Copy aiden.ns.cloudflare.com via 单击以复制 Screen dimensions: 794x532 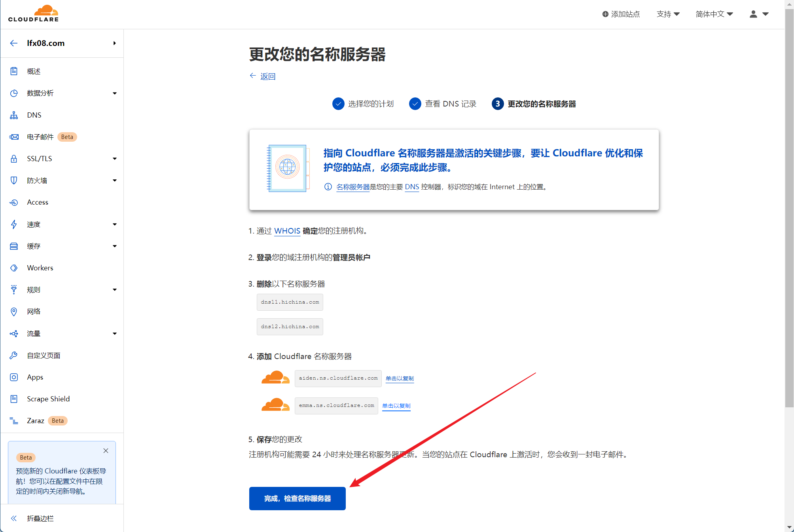[400, 378]
